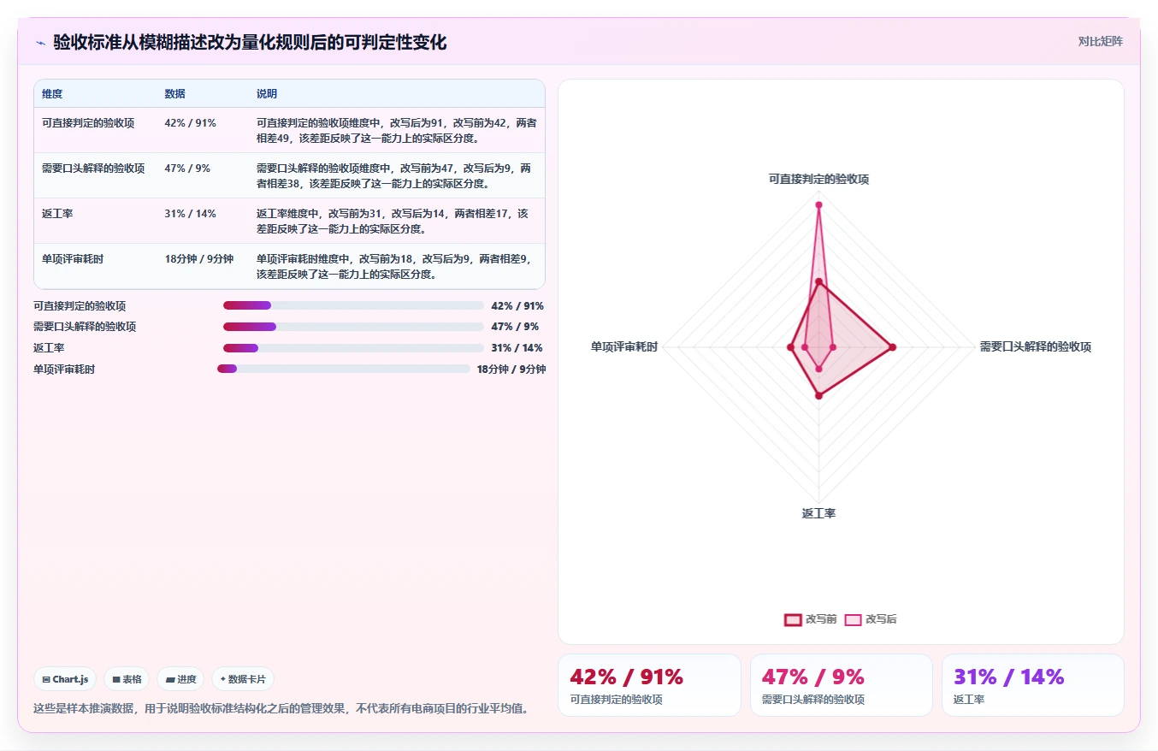Click the 可直接判定的验收项 progress bar
The image size is (1158, 751).
click(353, 305)
